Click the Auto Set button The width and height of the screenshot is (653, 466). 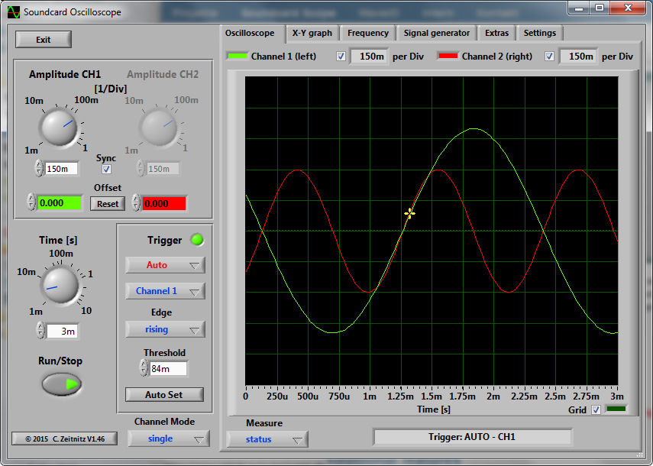click(x=164, y=394)
